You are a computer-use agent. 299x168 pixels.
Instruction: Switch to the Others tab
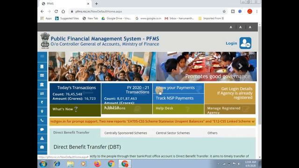click(212, 133)
